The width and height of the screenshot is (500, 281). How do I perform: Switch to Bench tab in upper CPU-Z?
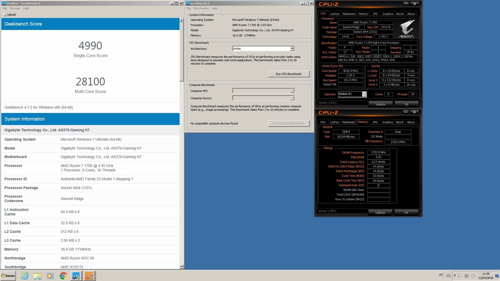400,14
